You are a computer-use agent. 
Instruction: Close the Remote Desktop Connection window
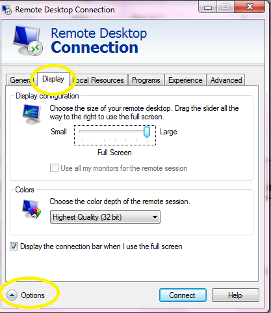click(x=250, y=7)
